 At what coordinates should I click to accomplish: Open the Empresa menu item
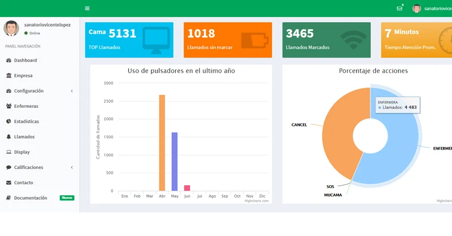coord(40,76)
